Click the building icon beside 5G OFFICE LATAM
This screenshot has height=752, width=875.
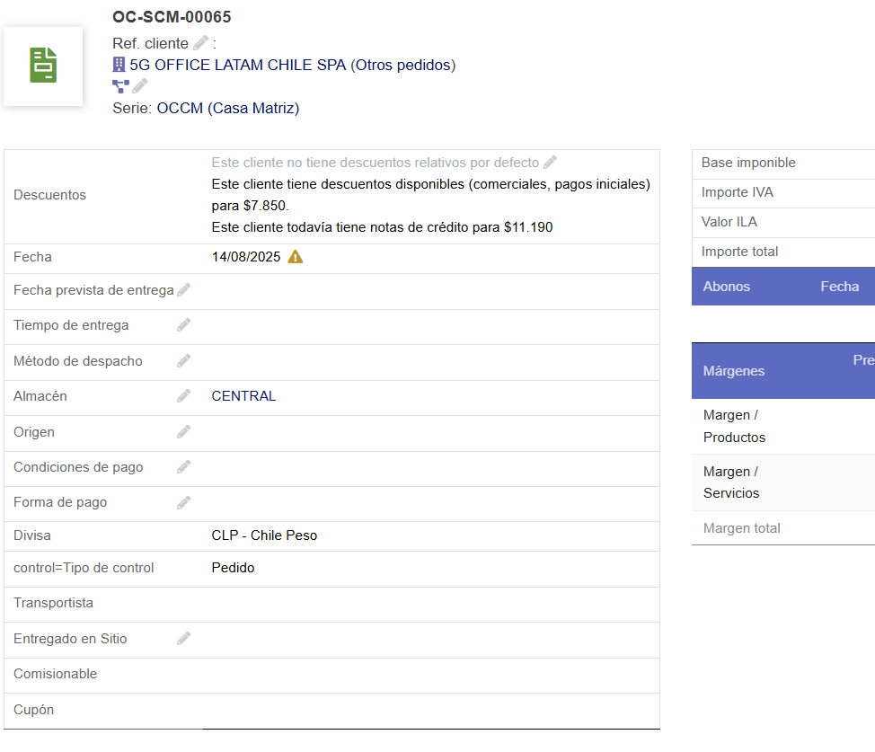point(118,64)
